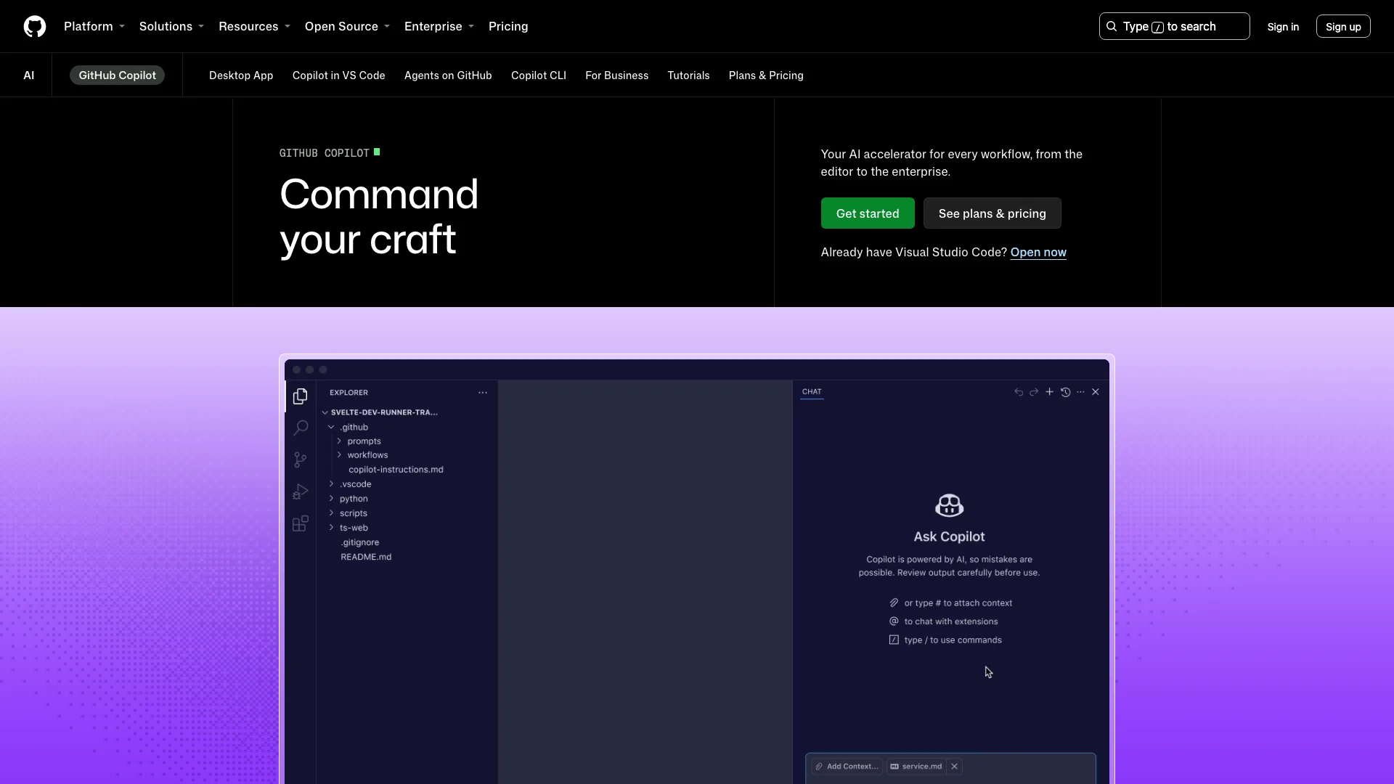Viewport: 1394px width, 784px height.
Task: Click the Copilot logo above Ask Copilot
Action: click(949, 505)
